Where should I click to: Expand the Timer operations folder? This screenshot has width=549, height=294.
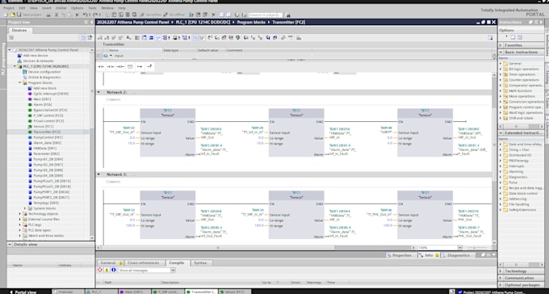(x=501, y=74)
